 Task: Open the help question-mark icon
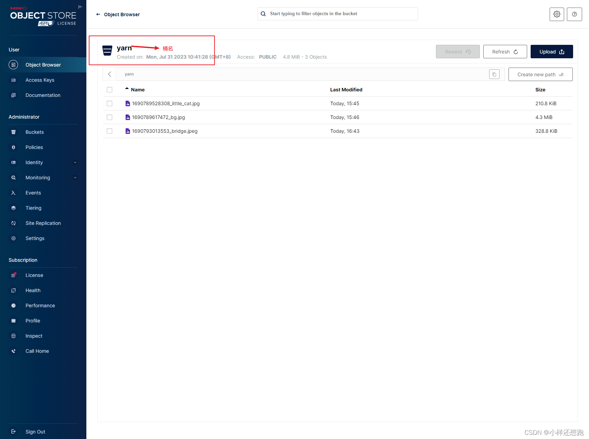coord(574,14)
